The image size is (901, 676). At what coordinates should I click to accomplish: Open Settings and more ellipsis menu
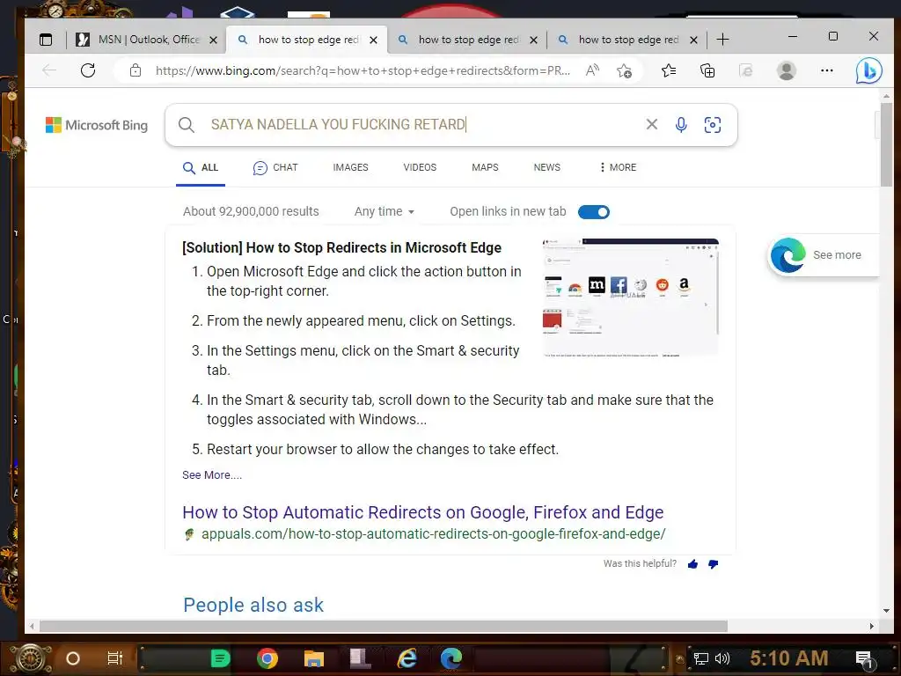[x=827, y=70]
